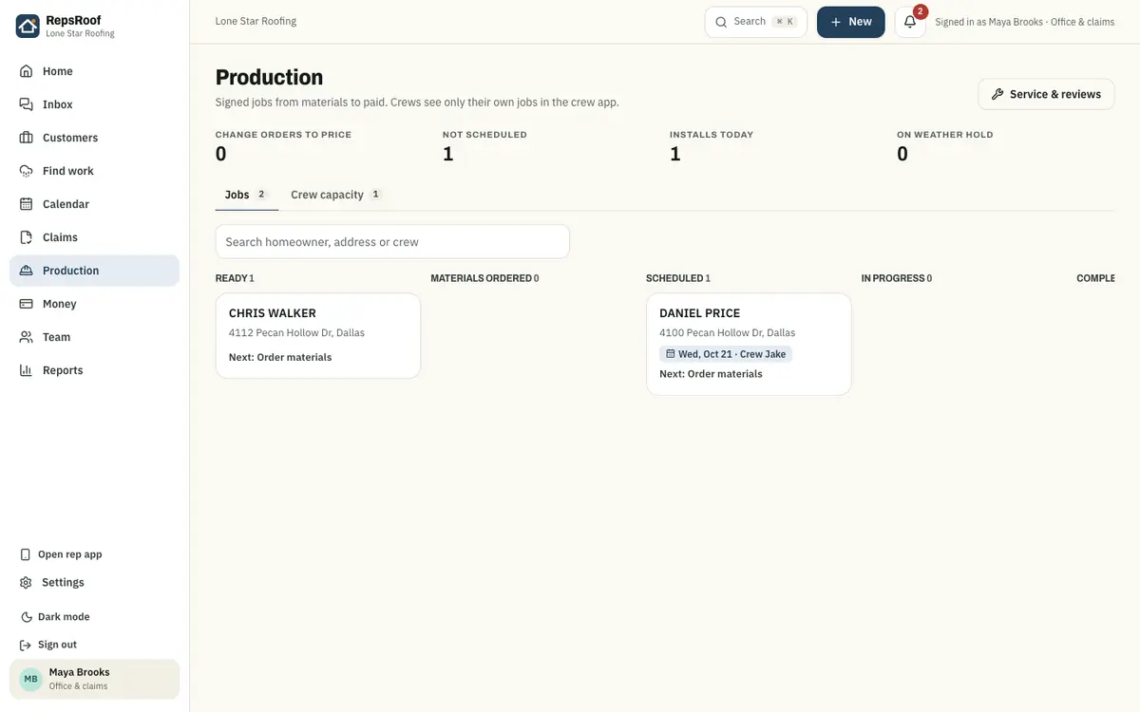Click the Change Orders to Price stat
Image resolution: width=1140 pixels, height=712 pixels.
(x=283, y=146)
